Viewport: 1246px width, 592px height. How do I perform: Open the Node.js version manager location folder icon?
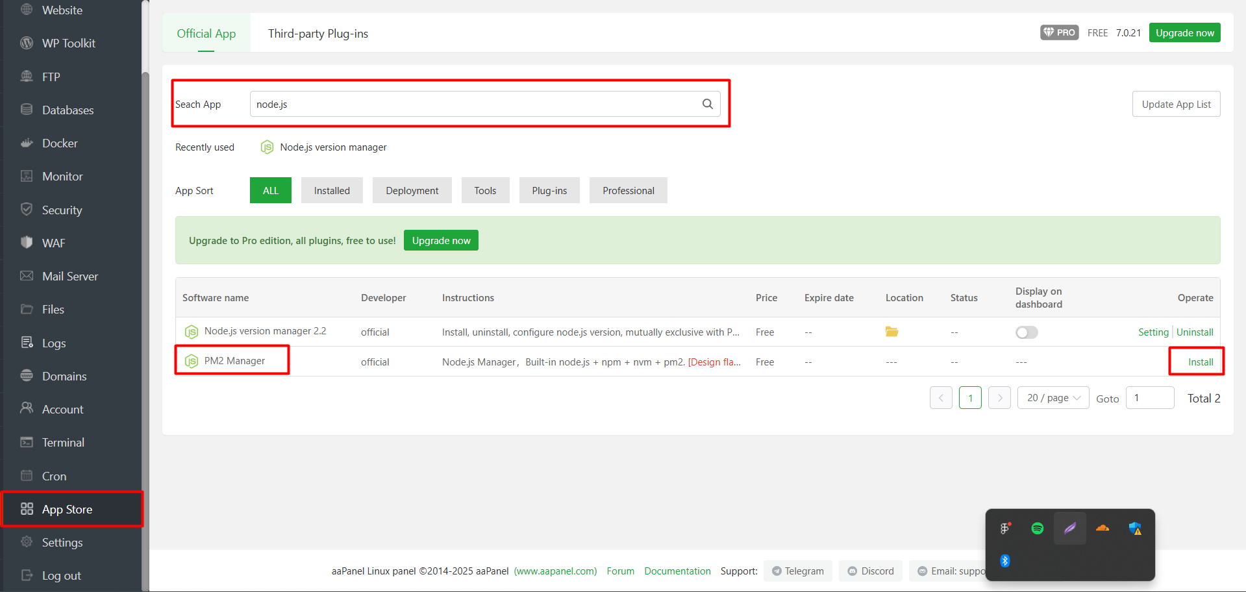891,331
